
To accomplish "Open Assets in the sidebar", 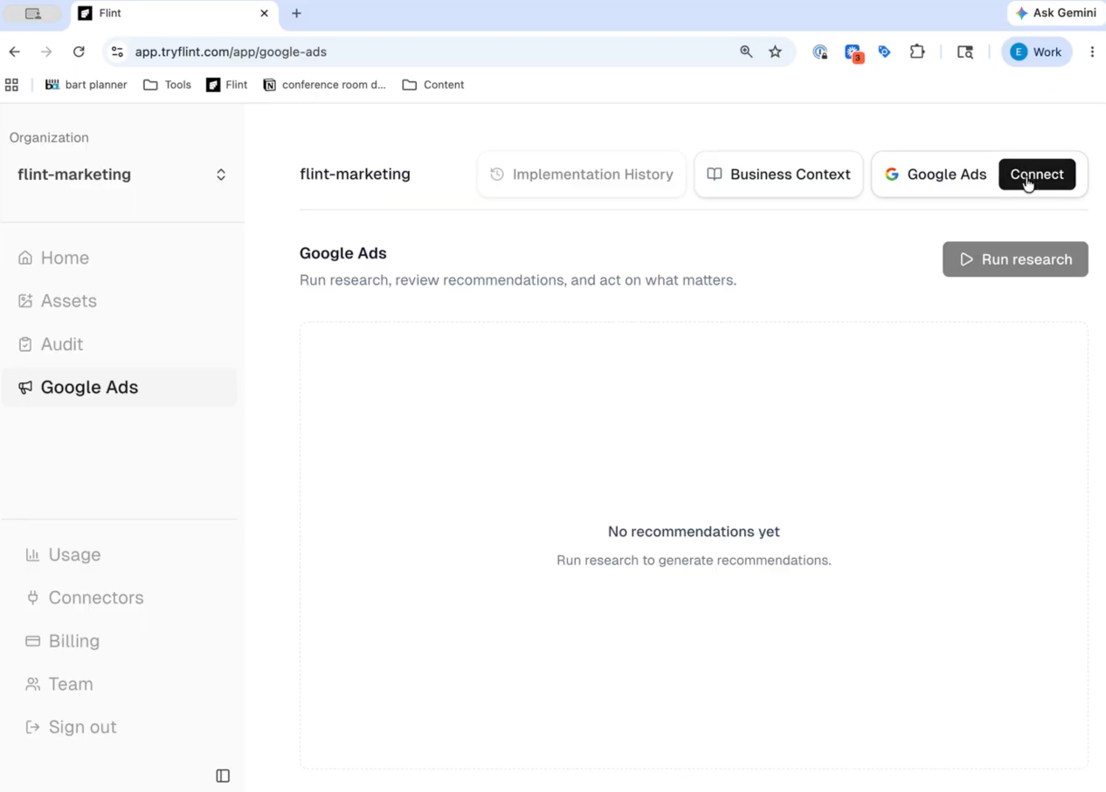I will pos(57,300).
